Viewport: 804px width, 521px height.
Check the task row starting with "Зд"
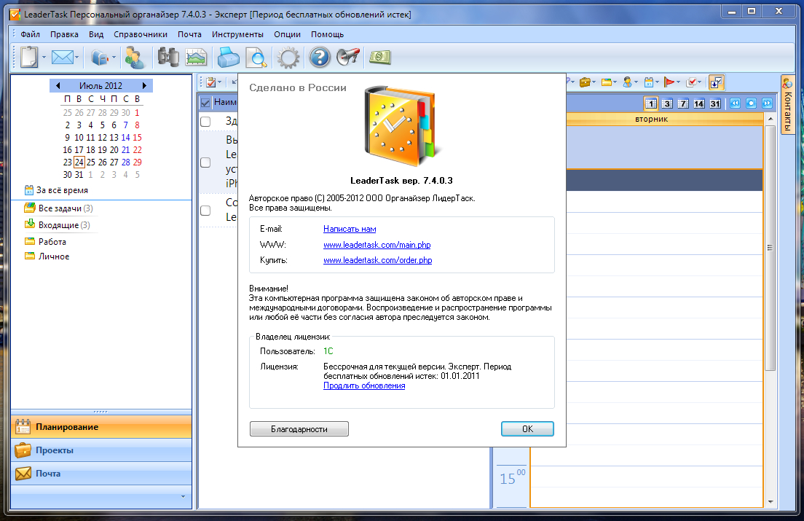click(205, 122)
